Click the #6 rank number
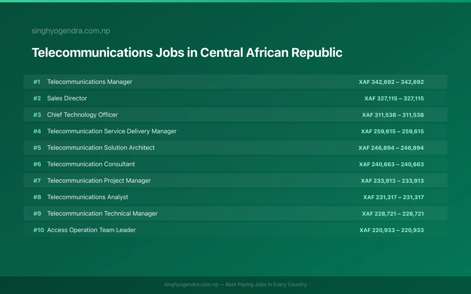Screen dimensions: 471x294 pos(37,164)
